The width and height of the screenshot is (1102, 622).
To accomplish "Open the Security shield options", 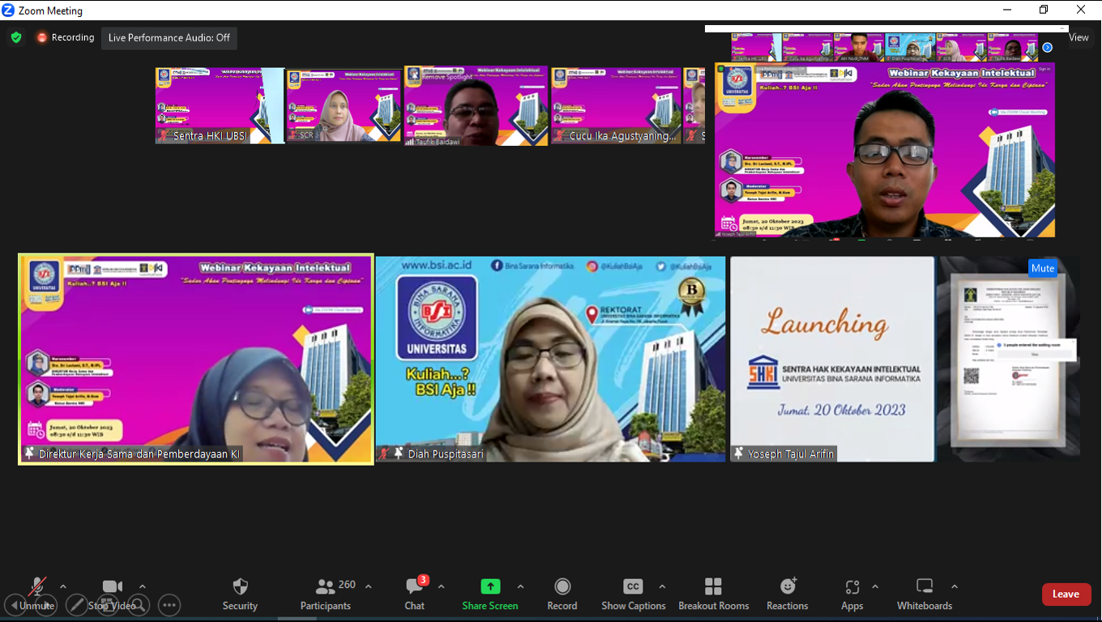I will [240, 586].
